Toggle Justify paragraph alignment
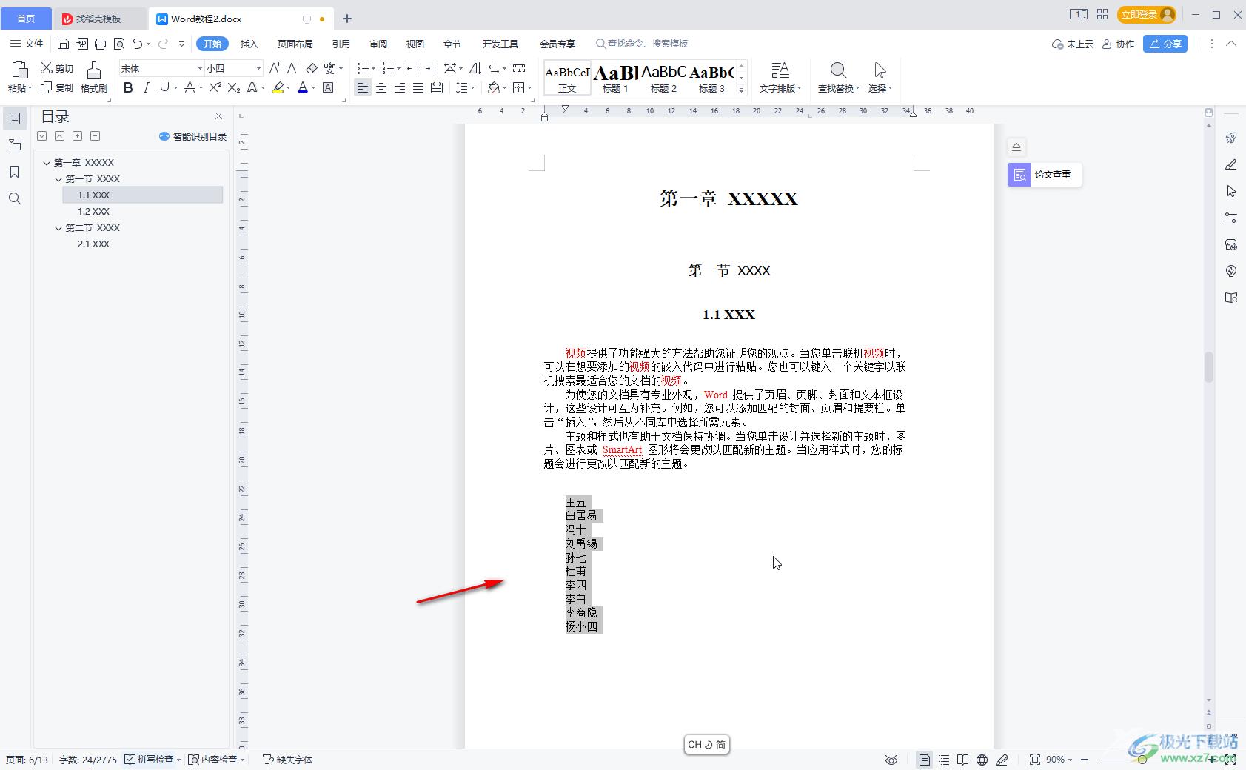Image resolution: width=1246 pixels, height=770 pixels. pyautogui.click(x=418, y=87)
